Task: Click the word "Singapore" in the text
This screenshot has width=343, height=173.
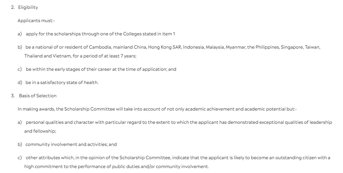Action: (292, 47)
